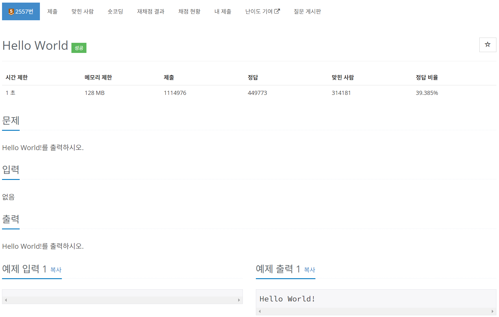
Task: Click left scroll arrow in example input box
Action: coord(6,300)
